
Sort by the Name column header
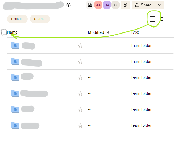[12, 32]
